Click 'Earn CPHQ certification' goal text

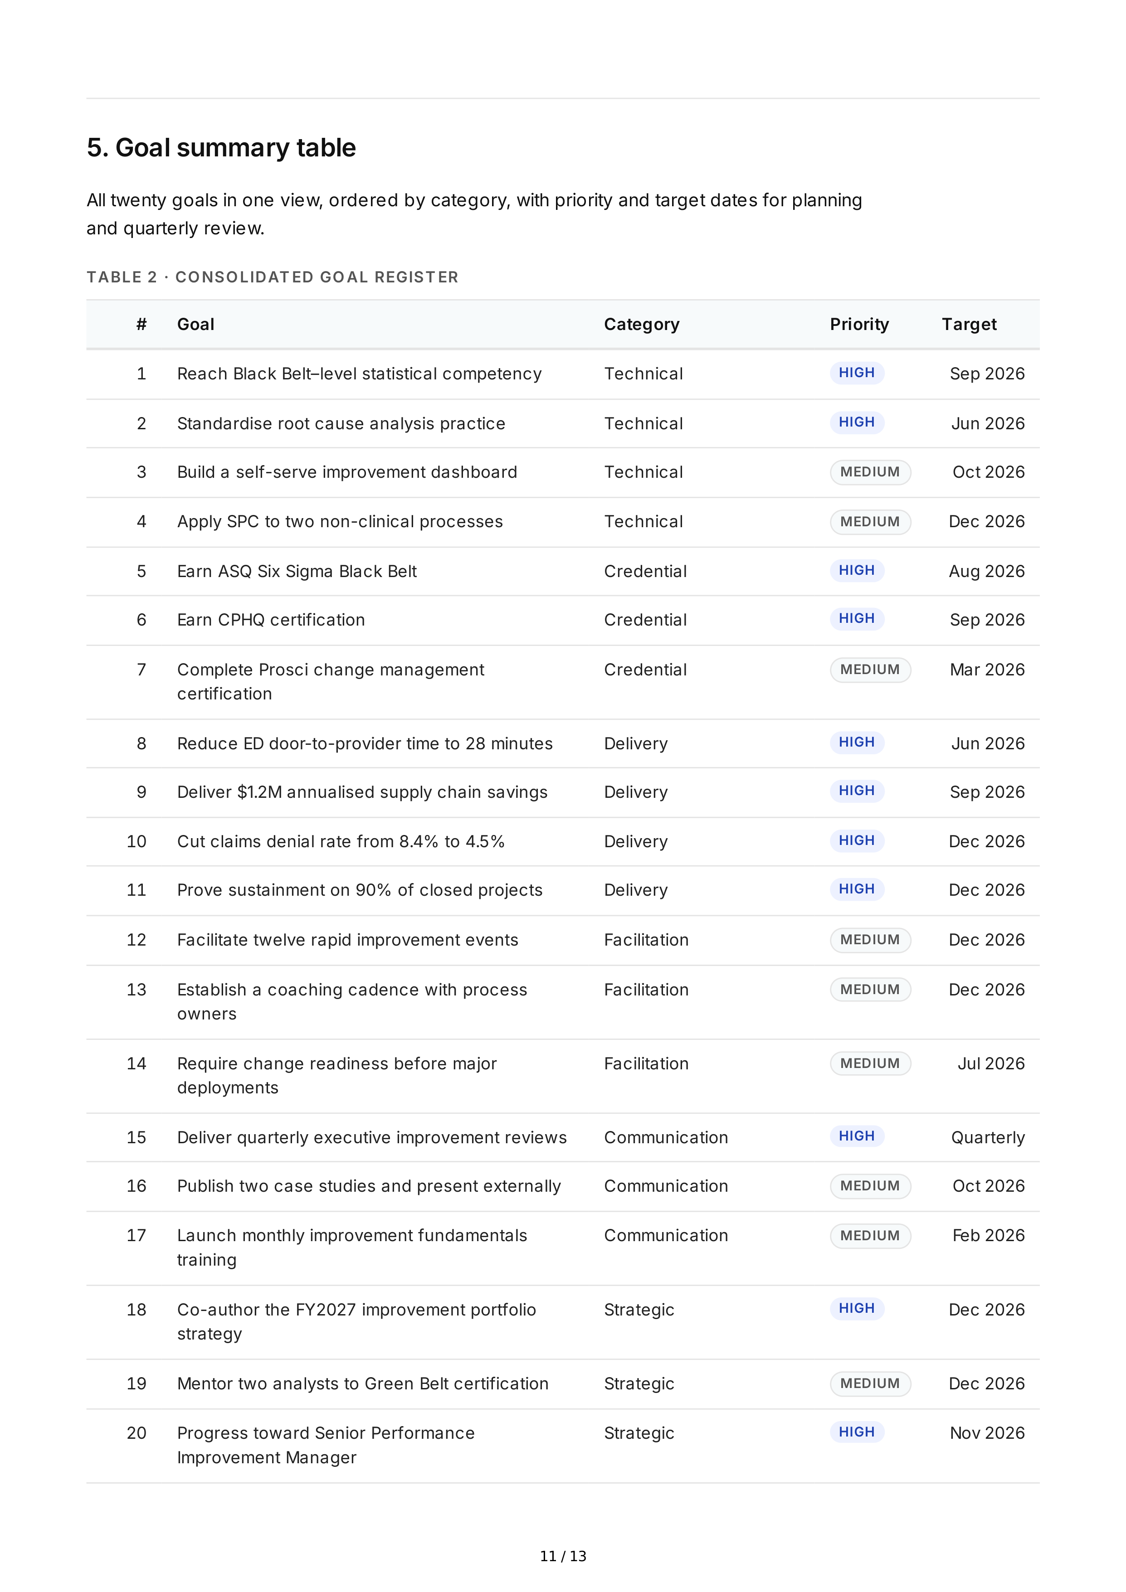coord(271,620)
